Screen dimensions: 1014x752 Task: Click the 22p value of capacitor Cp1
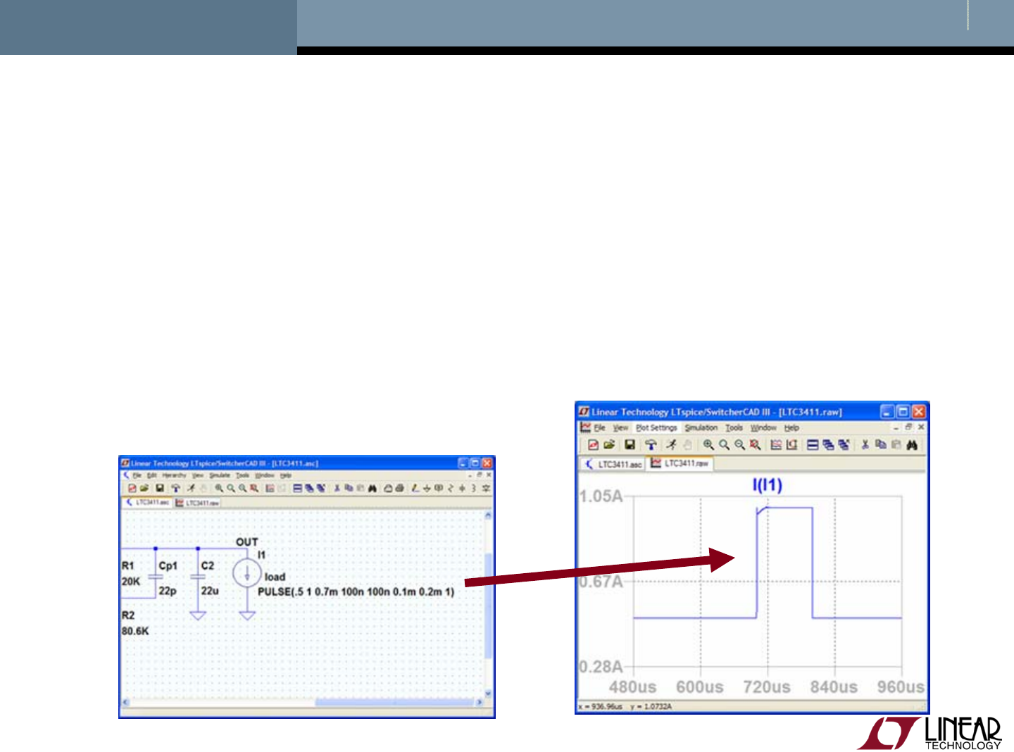(168, 591)
